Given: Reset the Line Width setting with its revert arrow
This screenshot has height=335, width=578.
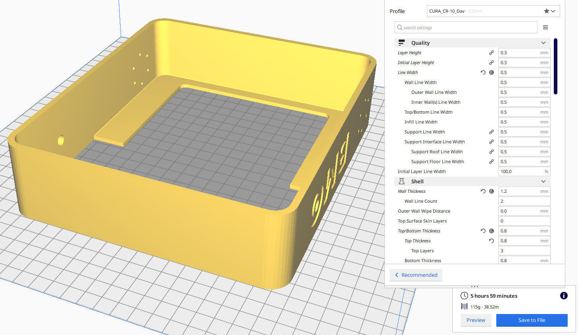Looking at the screenshot, I should tap(483, 72).
